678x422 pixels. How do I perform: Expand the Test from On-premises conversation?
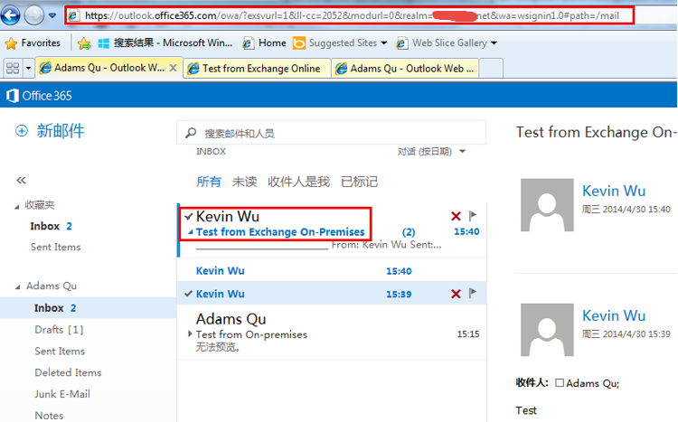189,334
